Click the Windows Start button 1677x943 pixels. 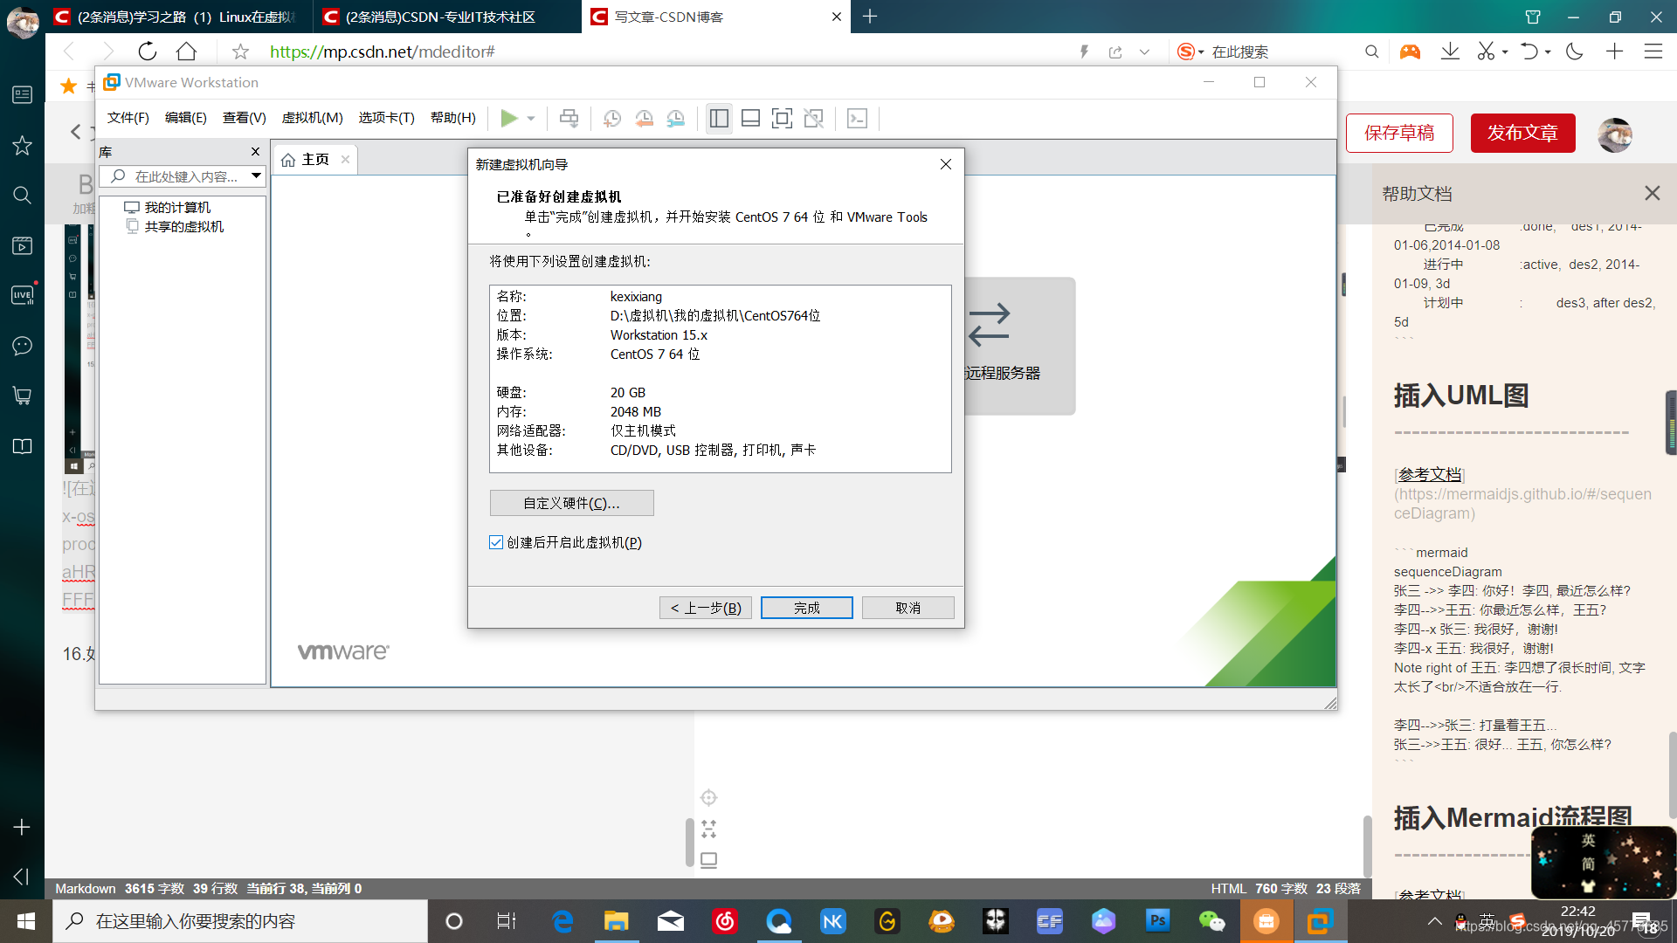point(26,920)
